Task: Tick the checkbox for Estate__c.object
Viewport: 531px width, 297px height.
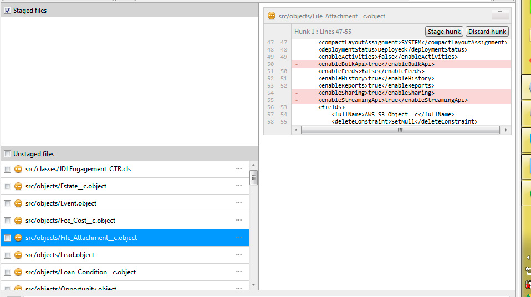Action: pos(8,186)
